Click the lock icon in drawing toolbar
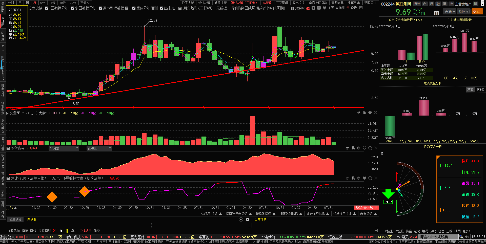The image size is (486, 244). point(73,231)
